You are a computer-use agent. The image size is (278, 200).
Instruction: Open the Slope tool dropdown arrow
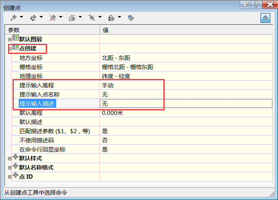point(120,17)
